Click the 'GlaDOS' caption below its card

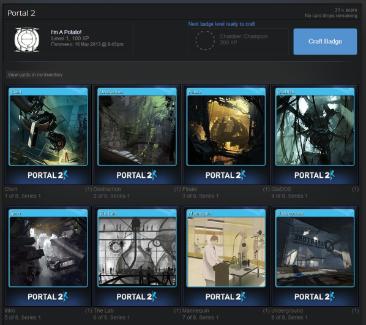coord(281,189)
